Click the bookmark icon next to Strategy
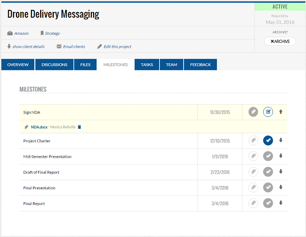306x237 pixels. pyautogui.click(x=42, y=33)
